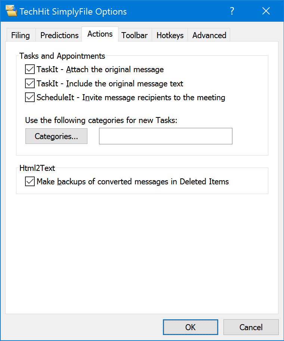Switch to the Filing tab
This screenshot has width=284, height=341.
21,35
